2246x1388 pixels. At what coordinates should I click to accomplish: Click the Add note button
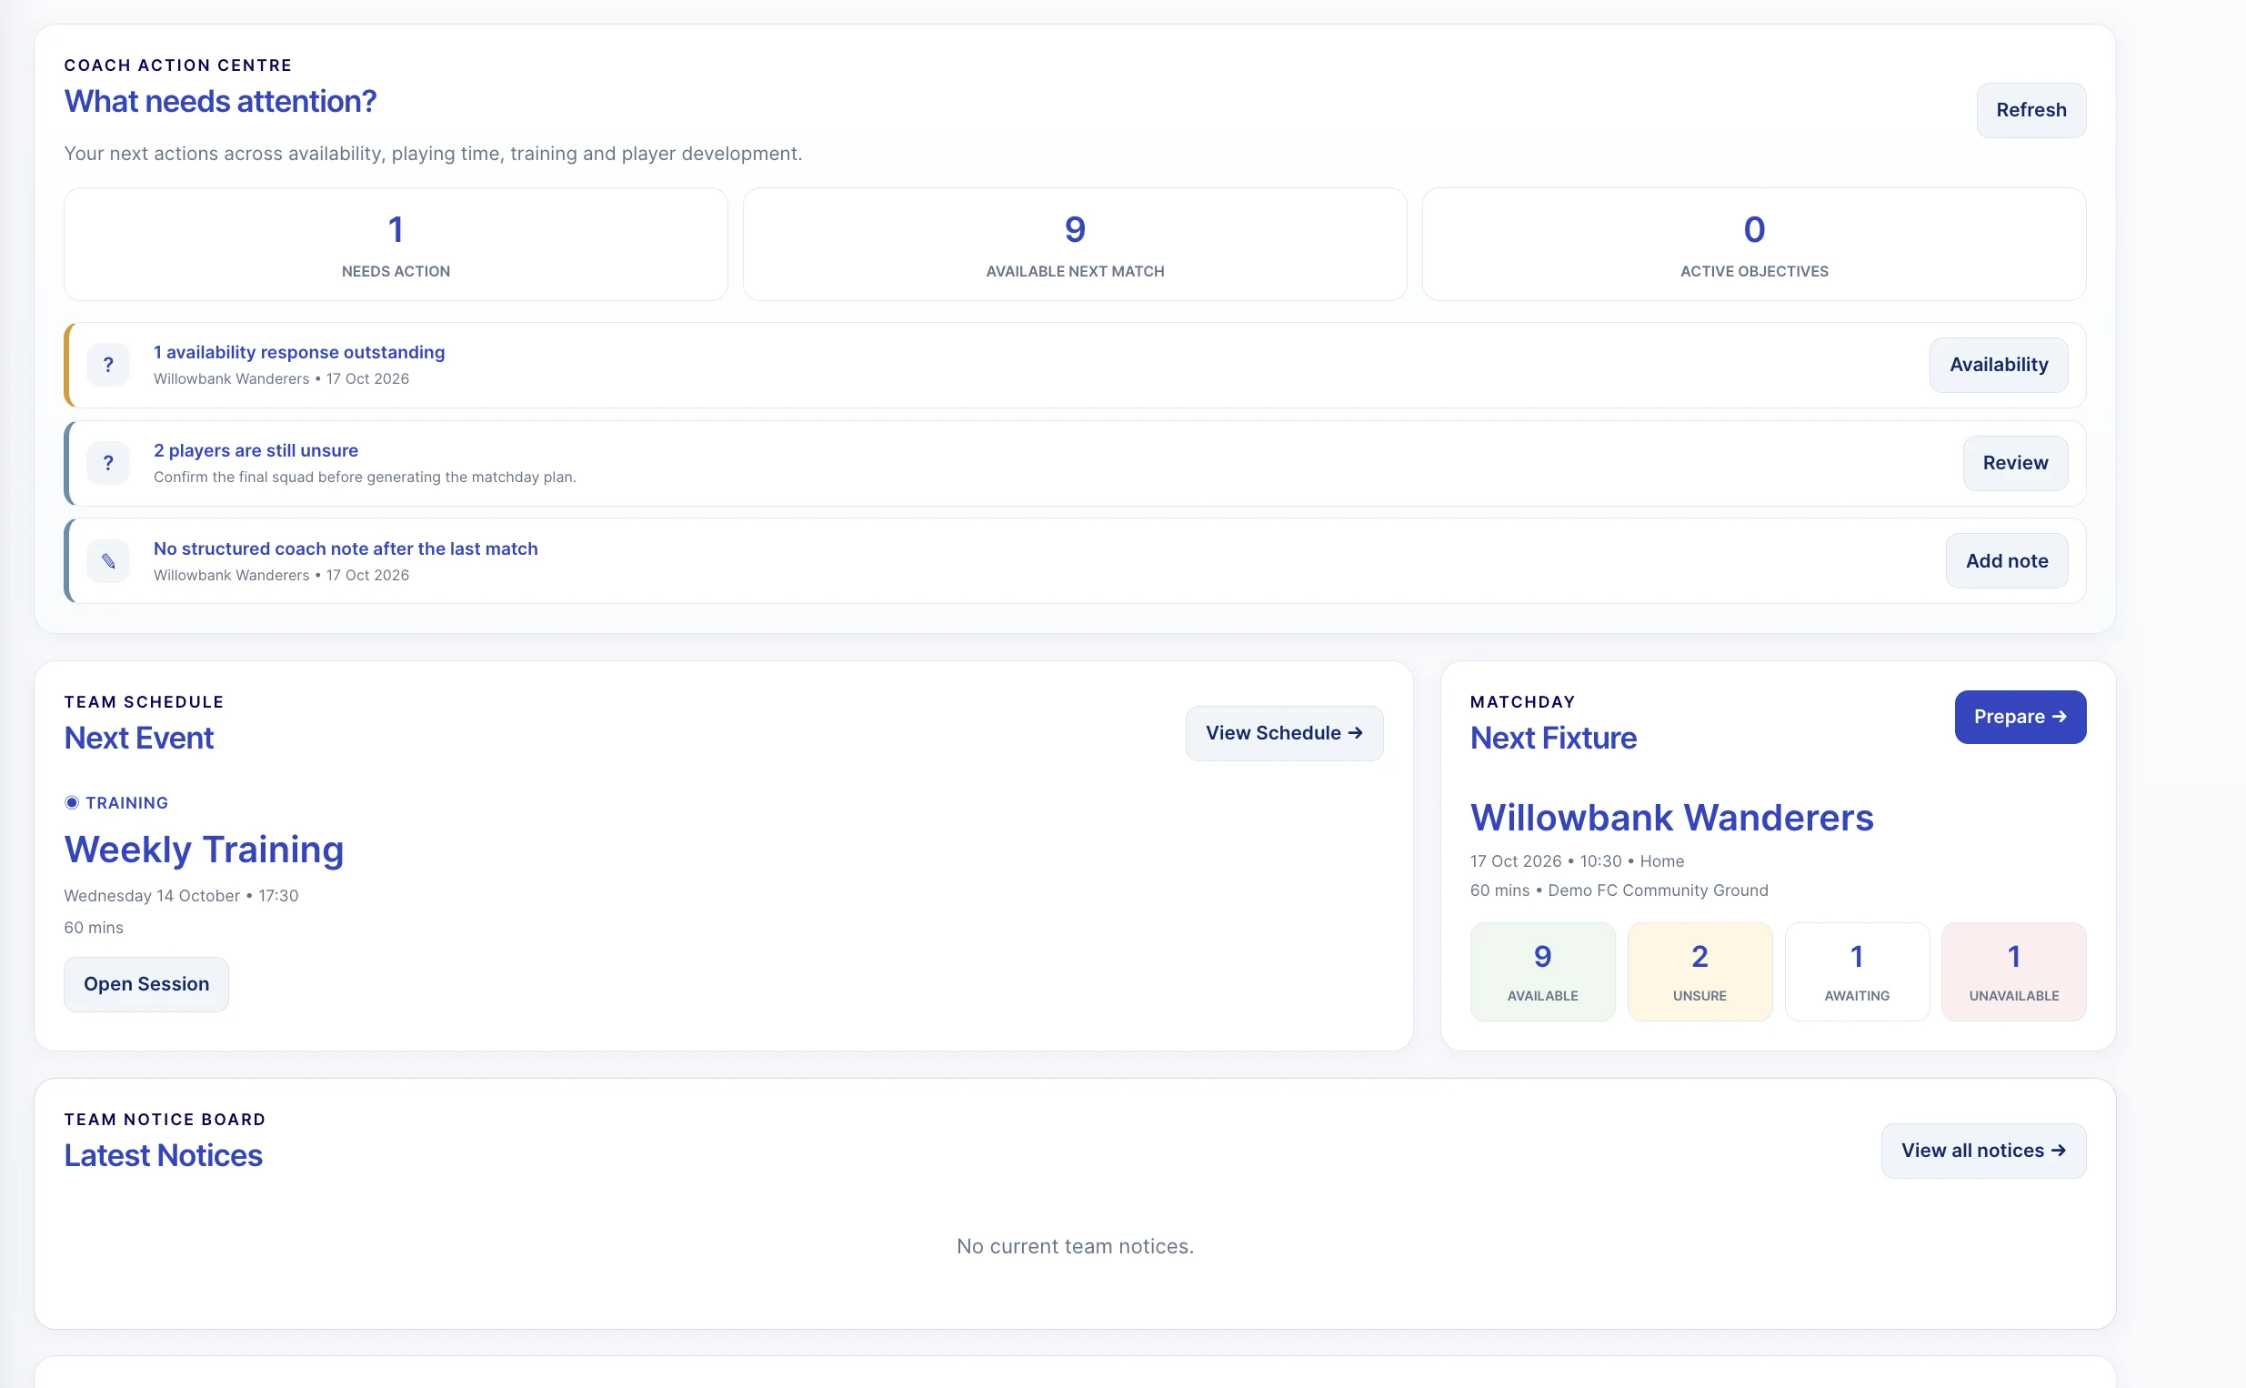point(2007,561)
